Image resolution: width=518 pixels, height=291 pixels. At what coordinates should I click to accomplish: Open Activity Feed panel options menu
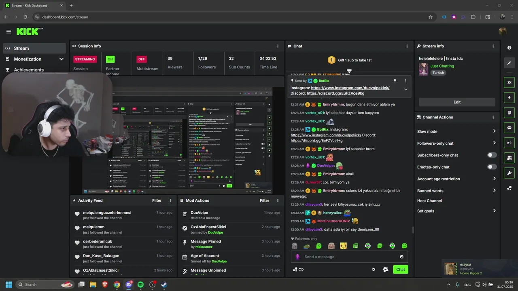click(170, 200)
